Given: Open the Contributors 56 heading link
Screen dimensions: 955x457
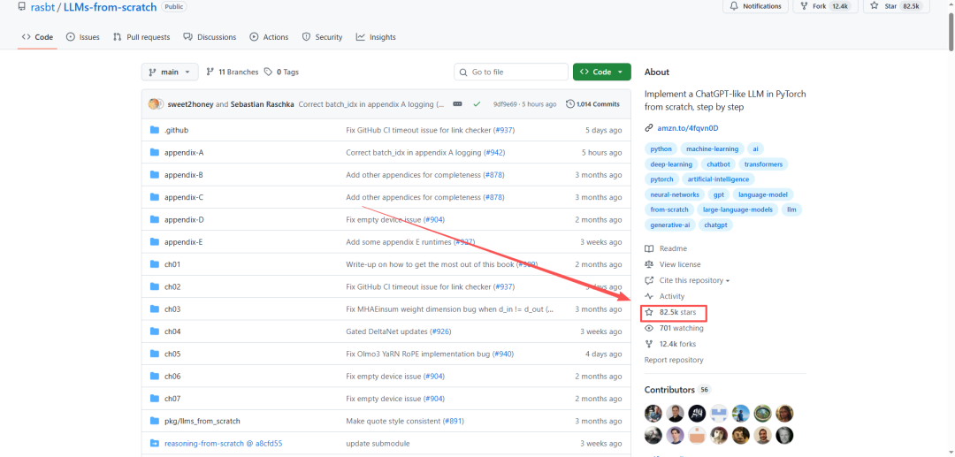Looking at the screenshot, I should click(x=677, y=390).
